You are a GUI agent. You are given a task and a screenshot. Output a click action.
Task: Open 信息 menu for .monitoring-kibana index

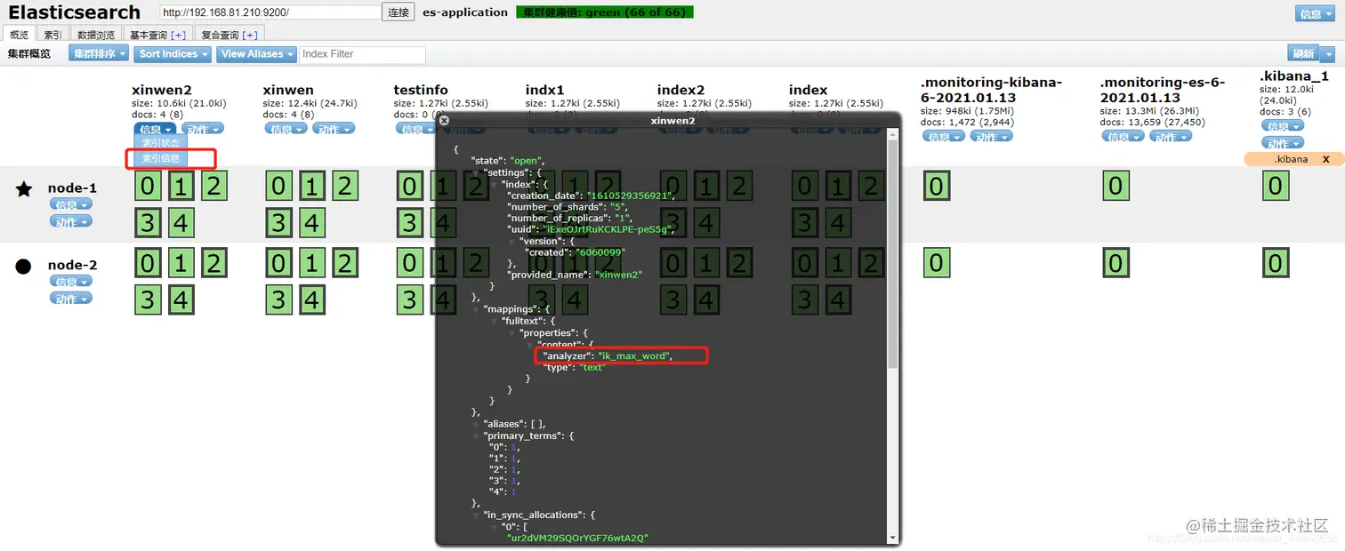click(944, 137)
